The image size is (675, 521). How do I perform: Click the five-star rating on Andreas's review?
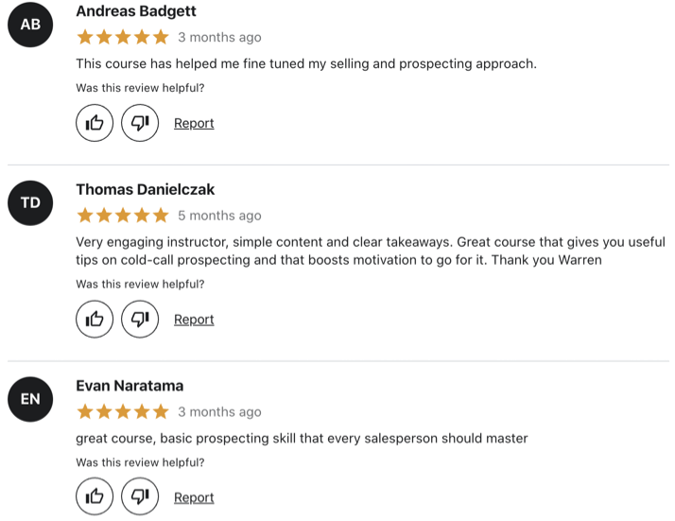pyautogui.click(x=123, y=37)
